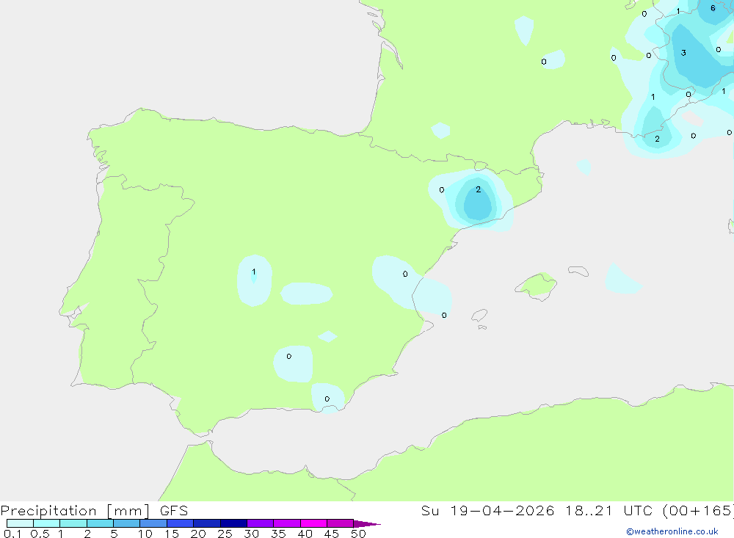
Task: Click the 45 to 50 mm legend swatch
Action: pyautogui.click(x=341, y=523)
